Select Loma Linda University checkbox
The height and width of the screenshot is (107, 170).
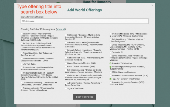pos(22,83)
